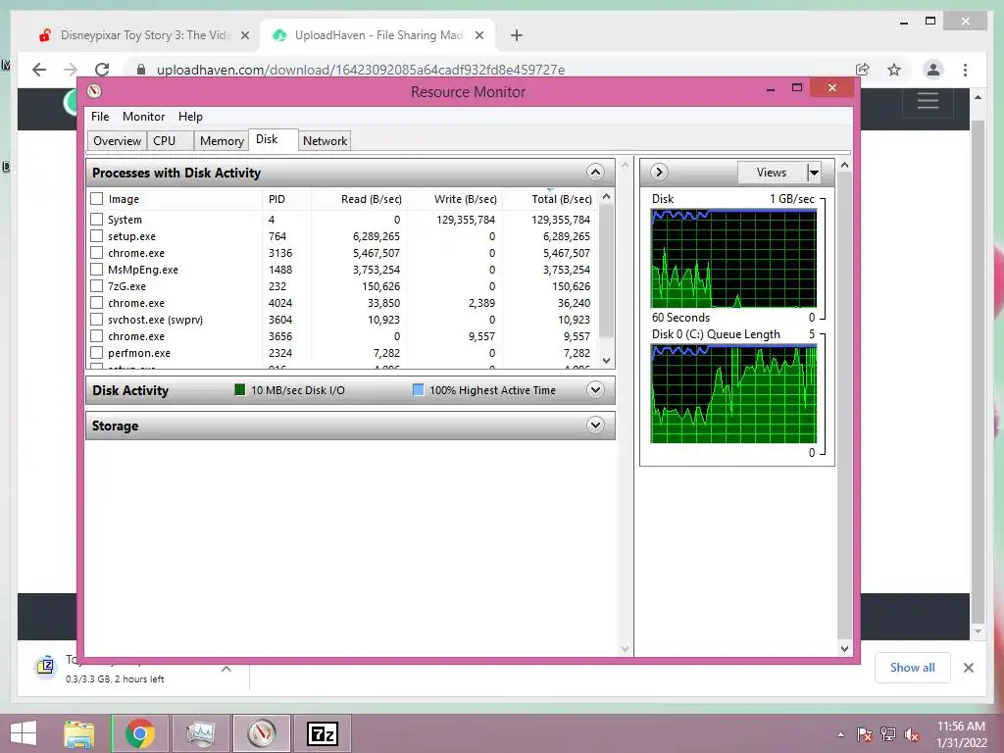Click the network tray icon
Image resolution: width=1004 pixels, height=753 pixels.
[888, 734]
